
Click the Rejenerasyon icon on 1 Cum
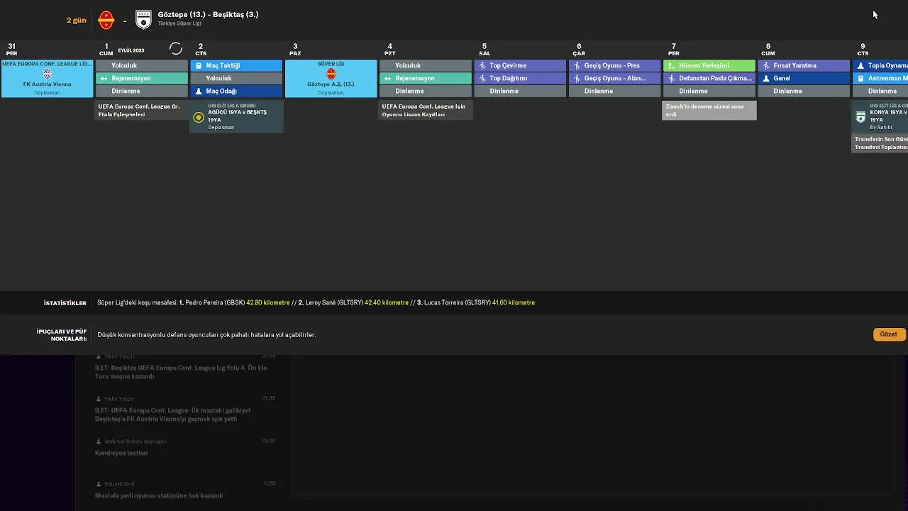coord(104,78)
